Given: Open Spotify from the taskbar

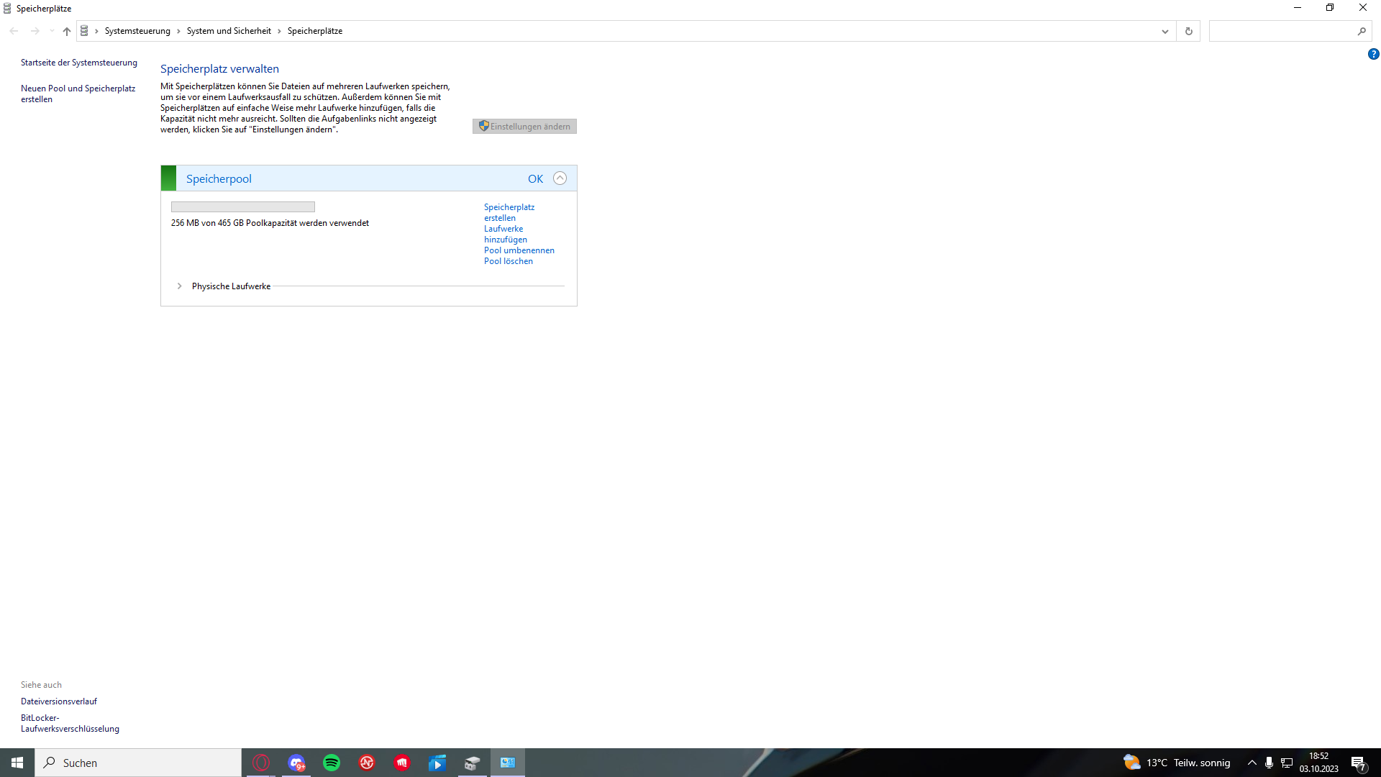Looking at the screenshot, I should click(x=332, y=763).
